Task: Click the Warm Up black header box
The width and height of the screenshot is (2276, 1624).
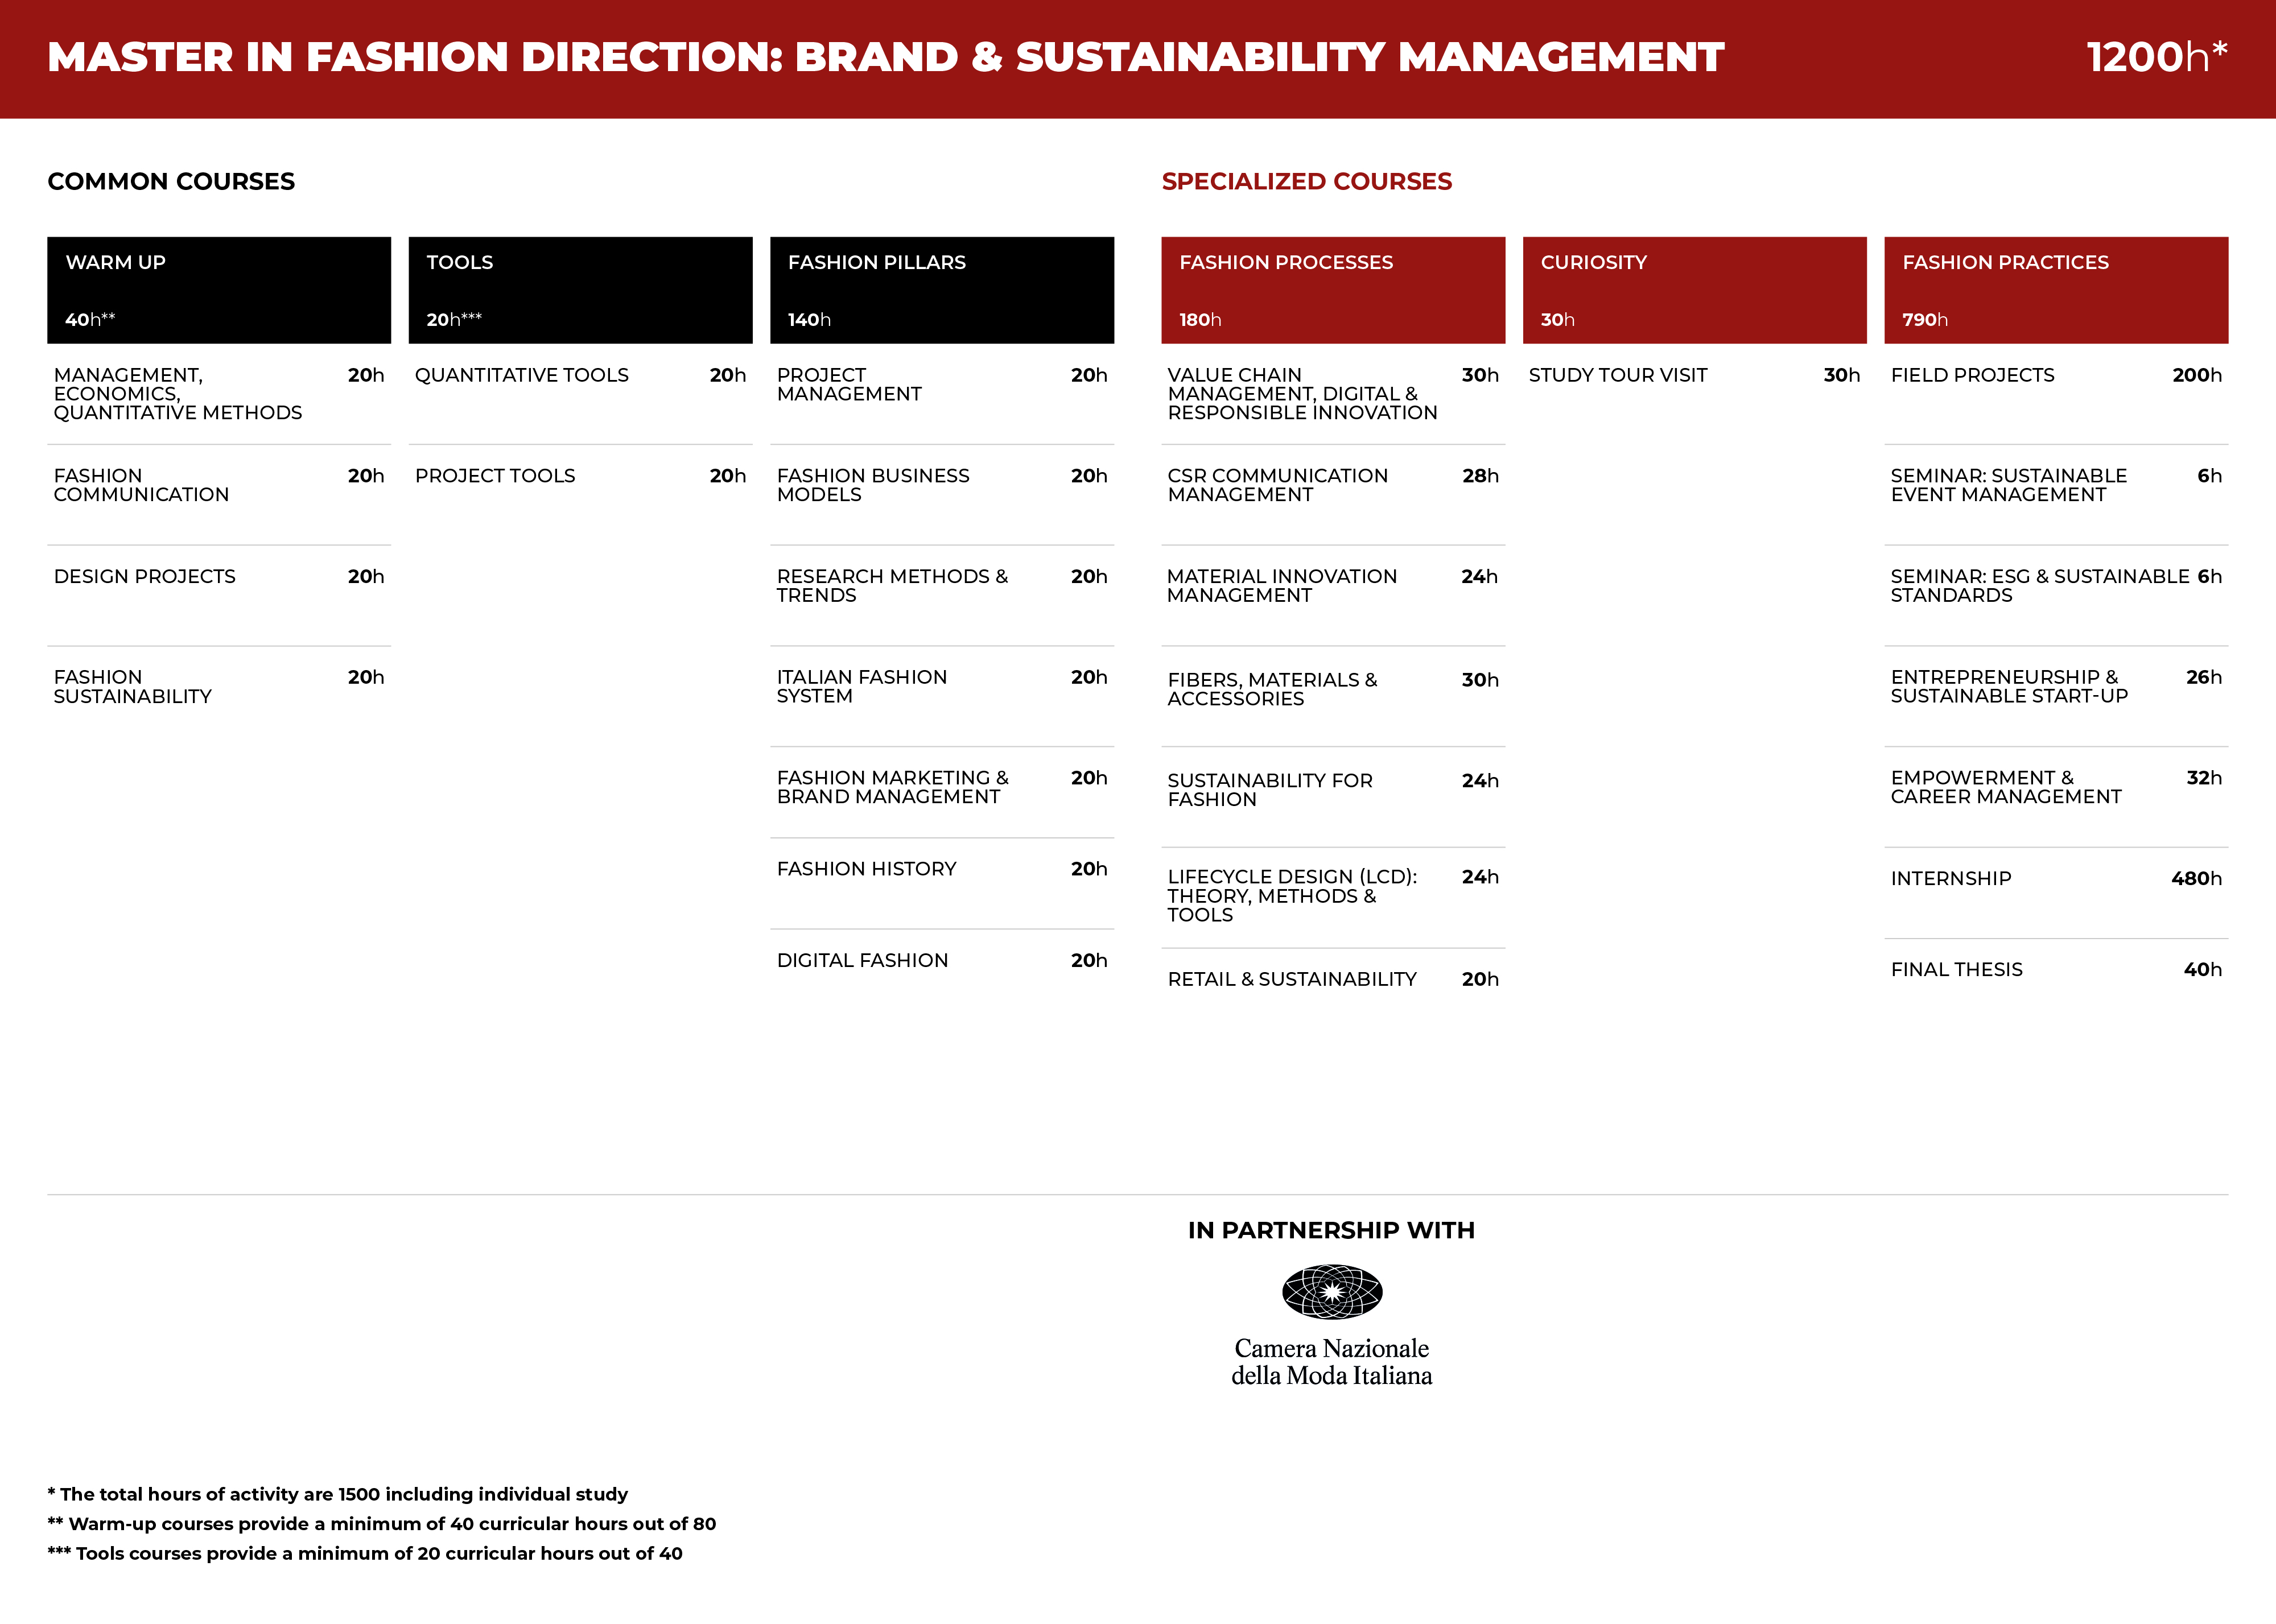Action: [219, 290]
